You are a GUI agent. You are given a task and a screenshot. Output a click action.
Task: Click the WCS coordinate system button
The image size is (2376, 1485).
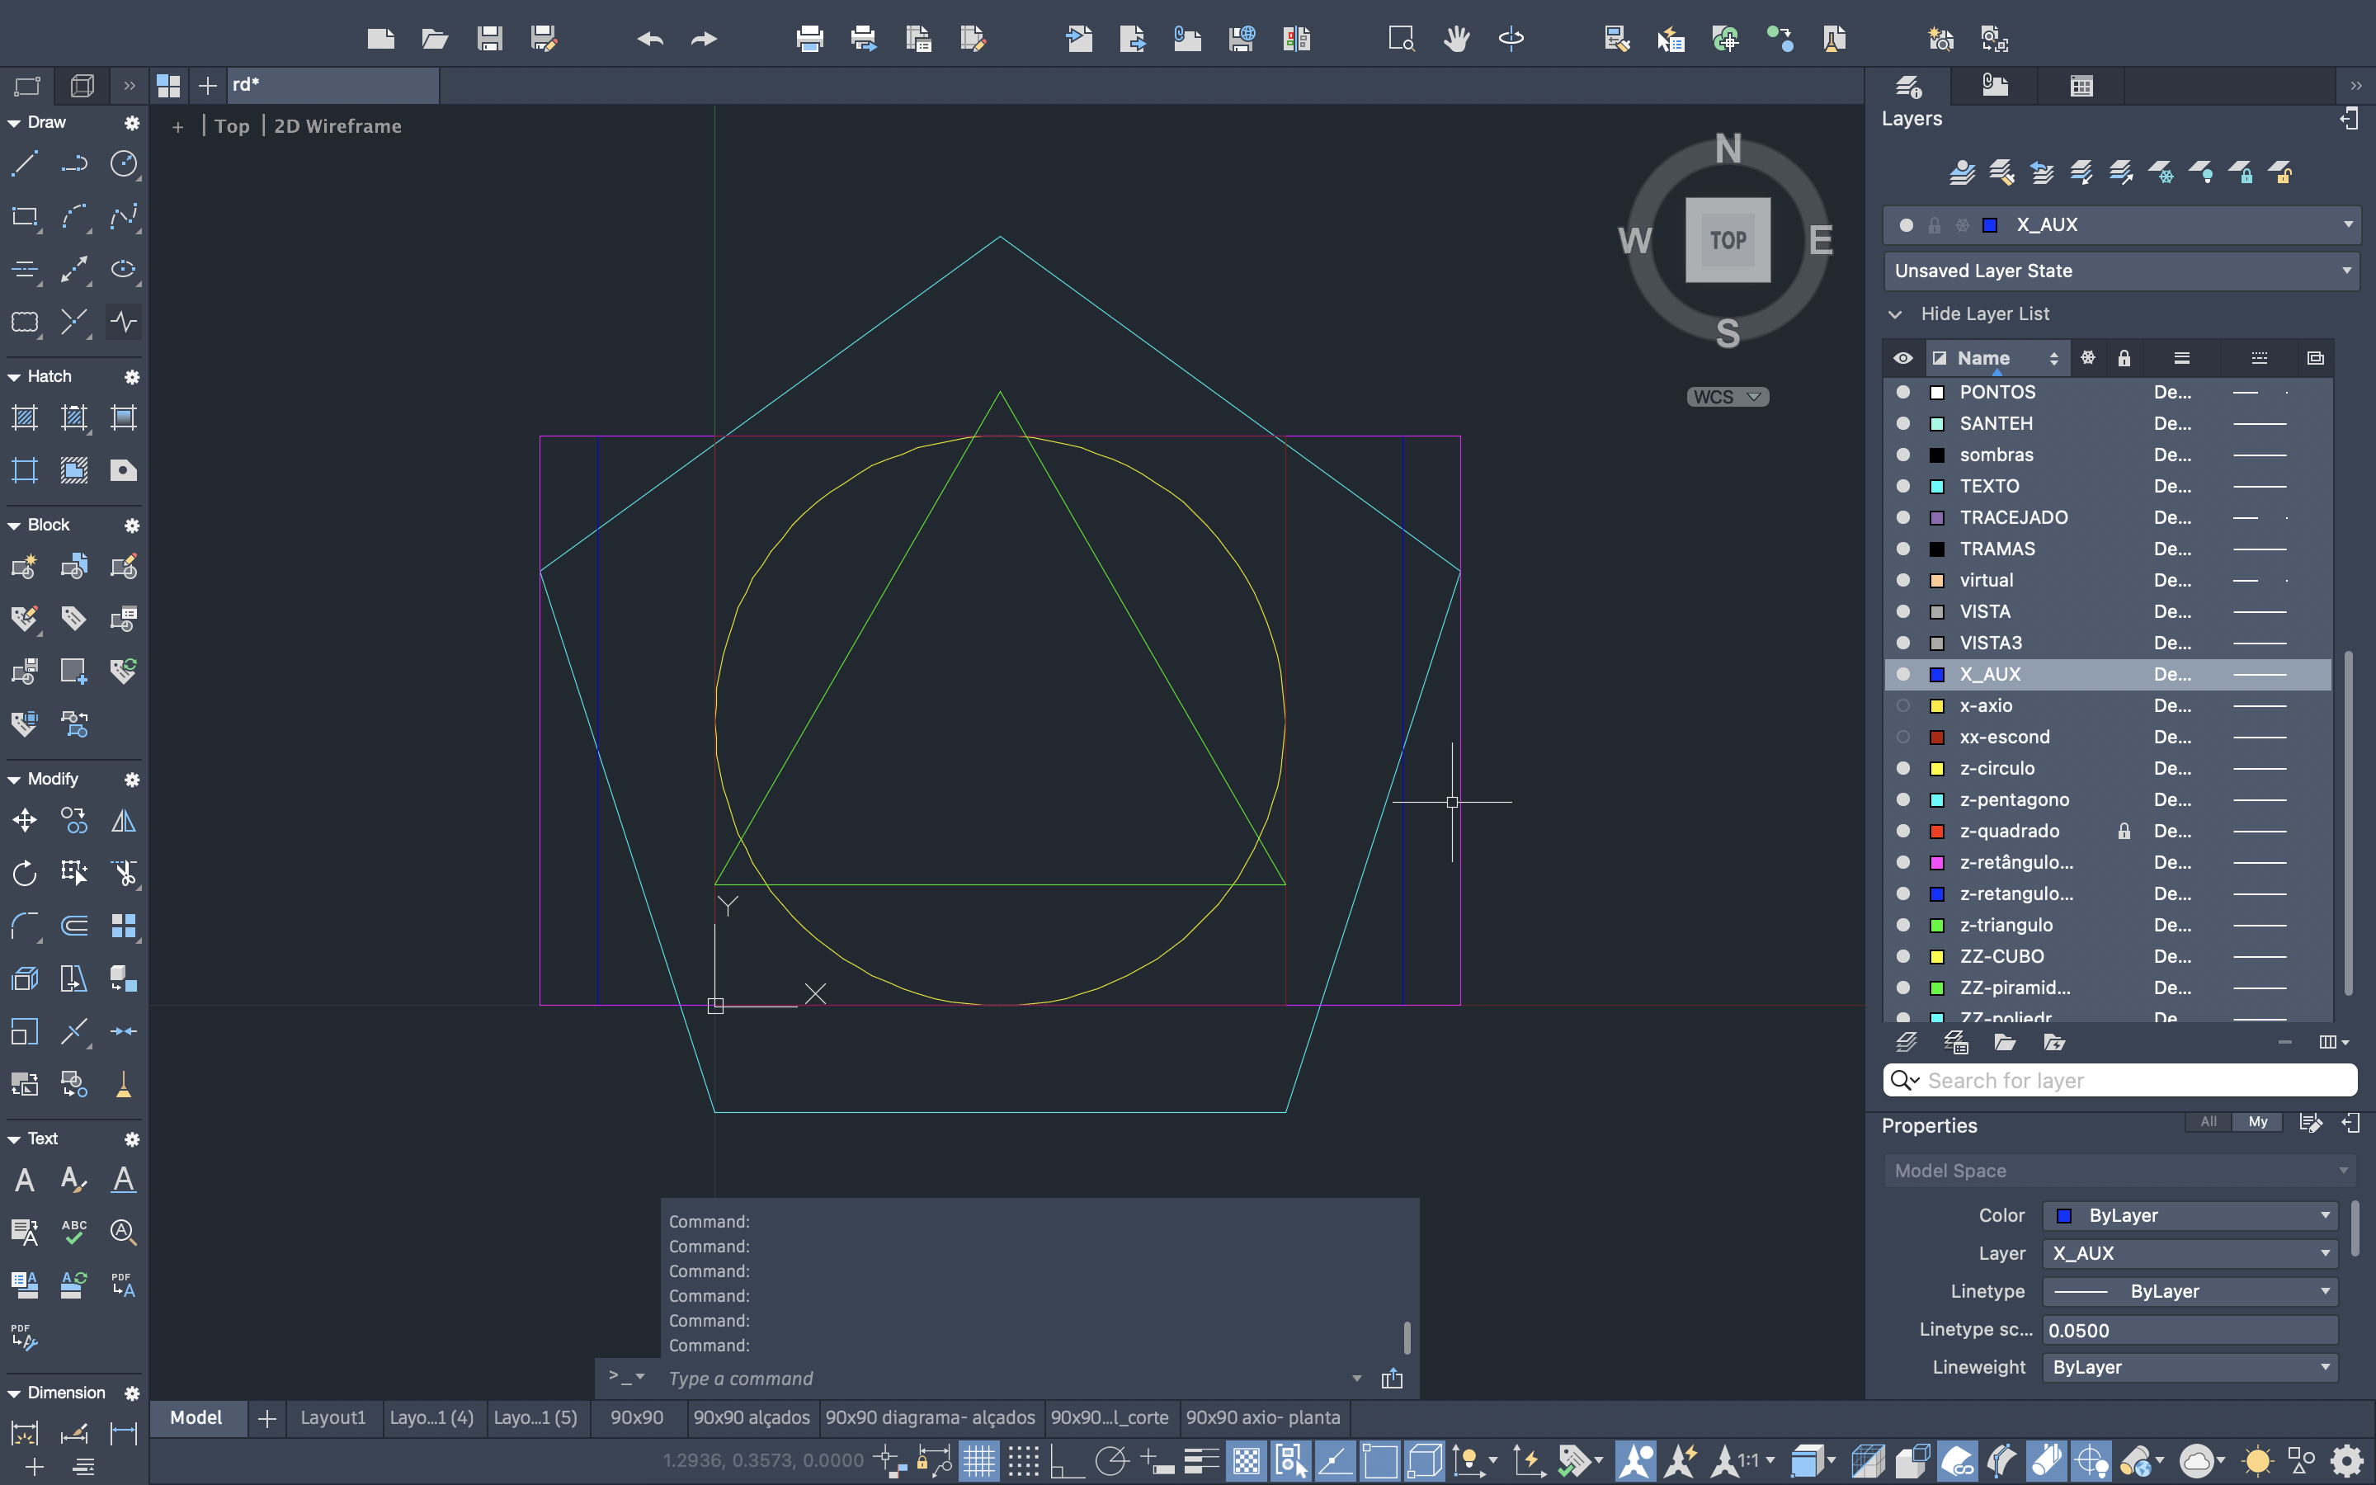coord(1727,397)
